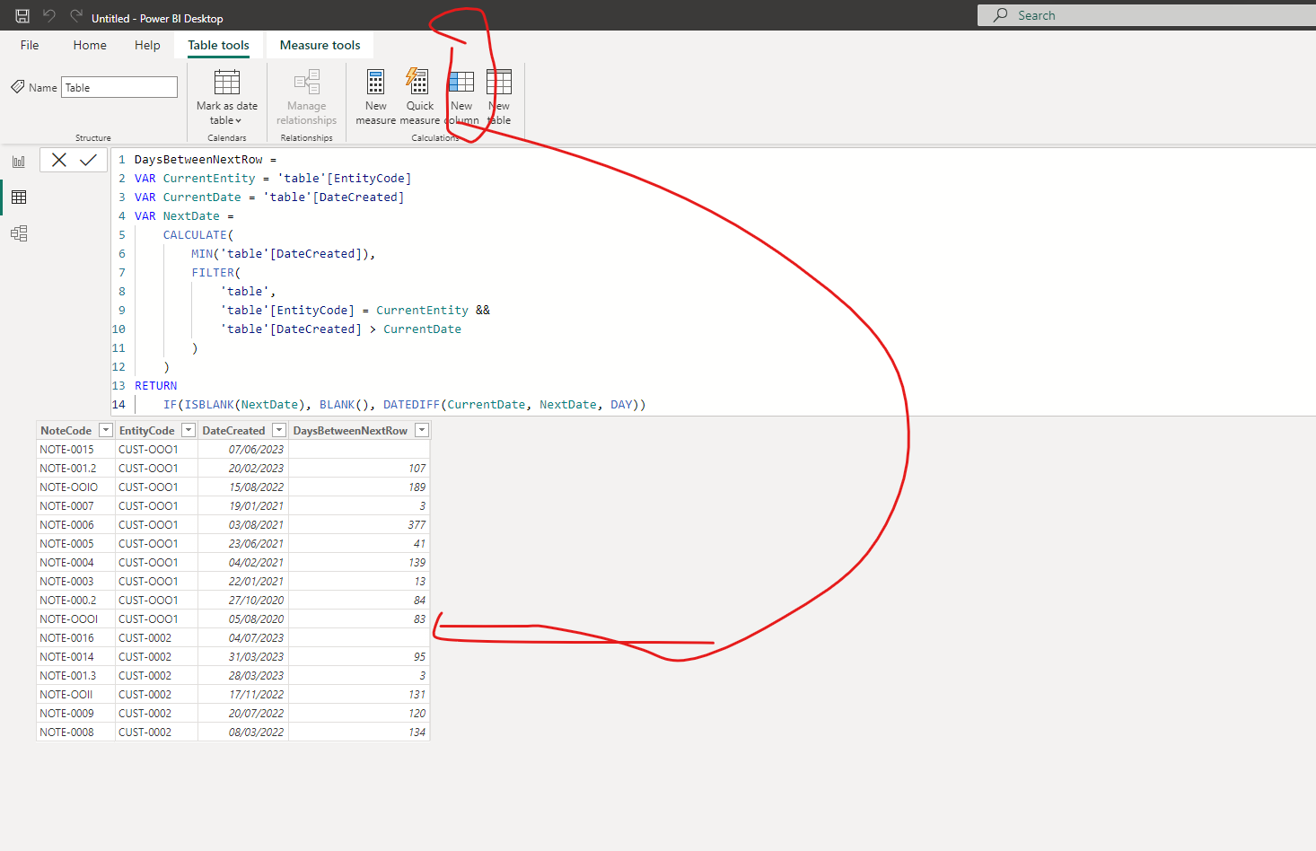Screen dimensions: 1316x851
Task: Click the NOTE-0008 cell
Action: 75,733
